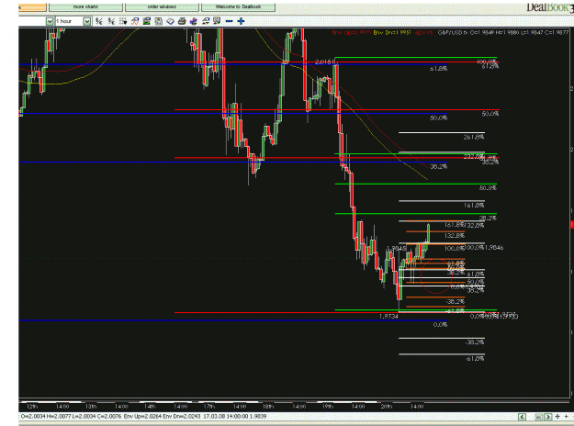Open the chart type grid dropdown icon
The height and width of the screenshot is (426, 574).
tap(123, 21)
